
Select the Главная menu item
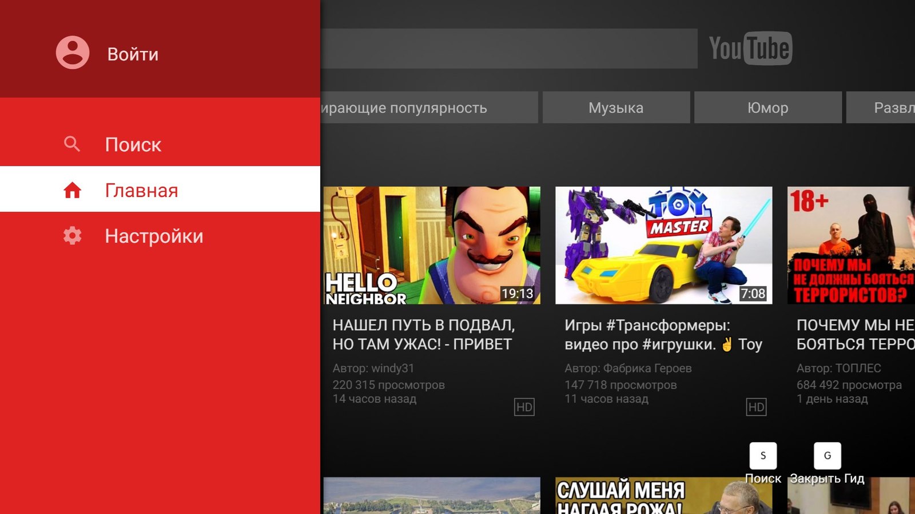[x=160, y=189]
